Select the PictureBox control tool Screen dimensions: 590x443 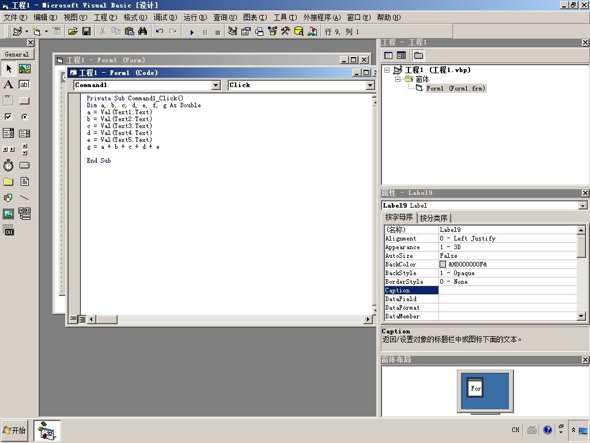pos(24,69)
